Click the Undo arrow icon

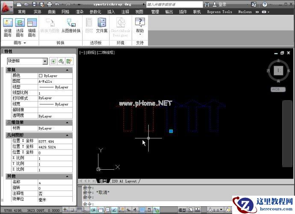(x=57, y=4)
